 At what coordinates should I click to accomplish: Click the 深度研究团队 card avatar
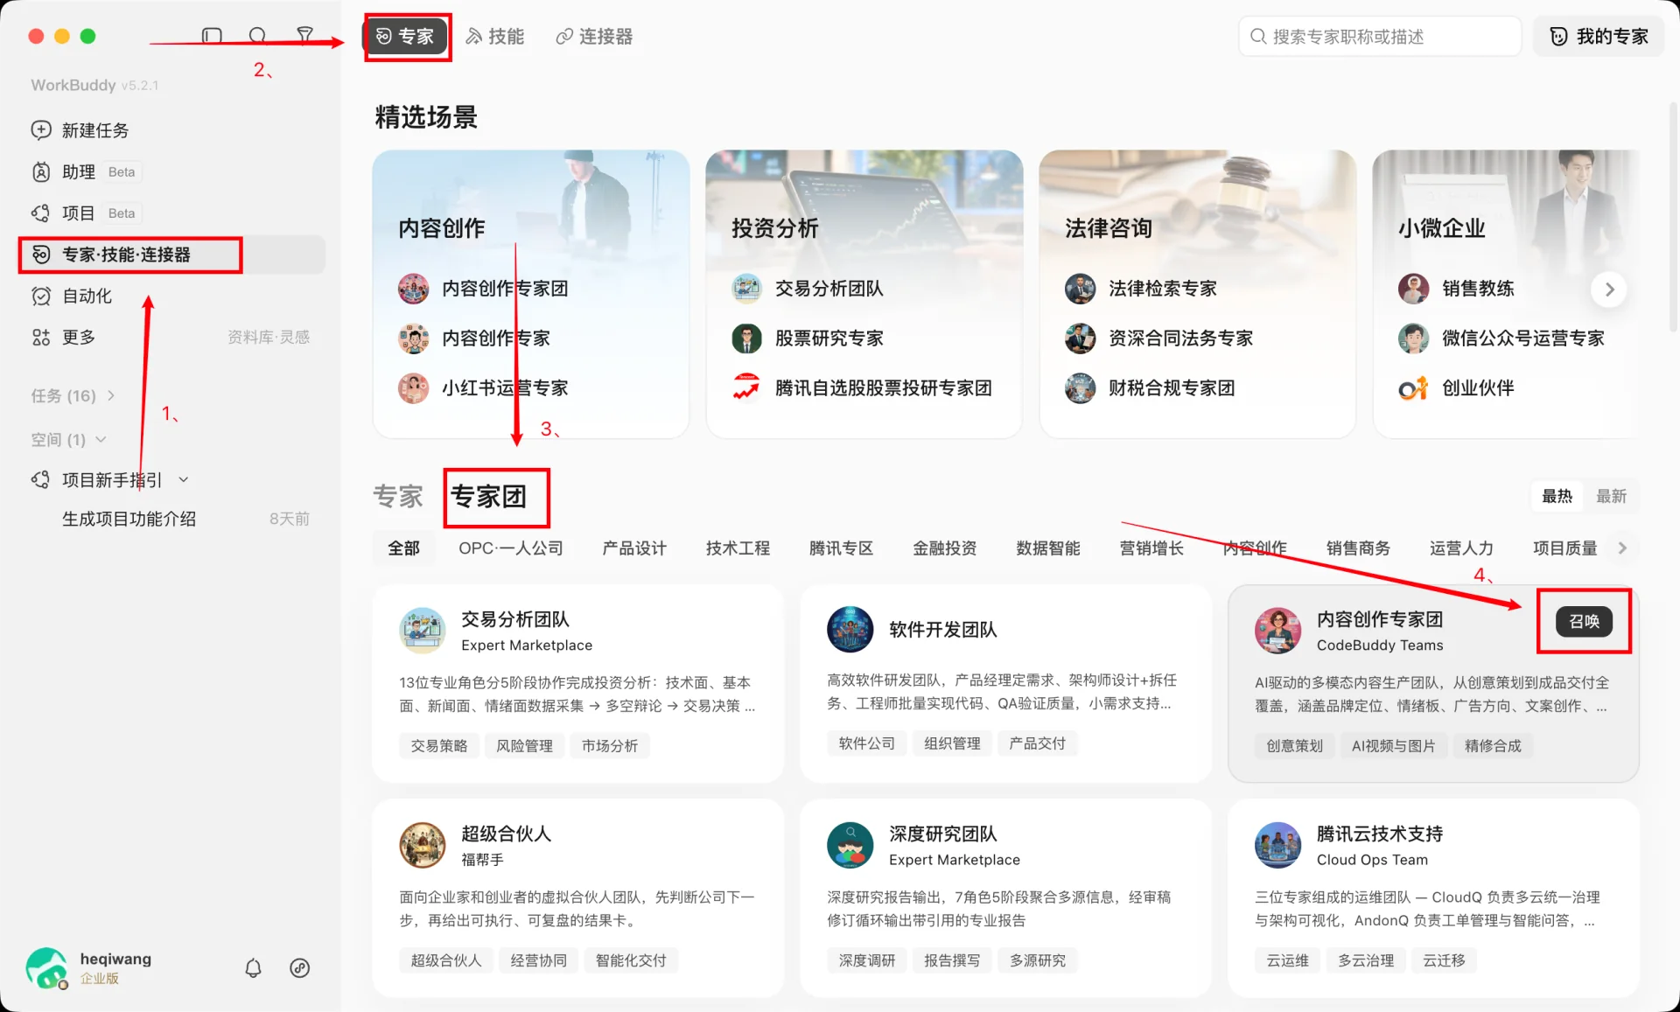click(x=850, y=845)
